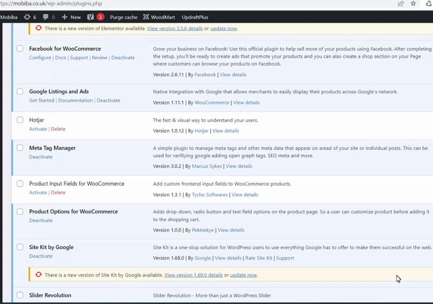The width and height of the screenshot is (433, 304).
Task: Click the plus icon next to New
Action: tap(65, 17)
